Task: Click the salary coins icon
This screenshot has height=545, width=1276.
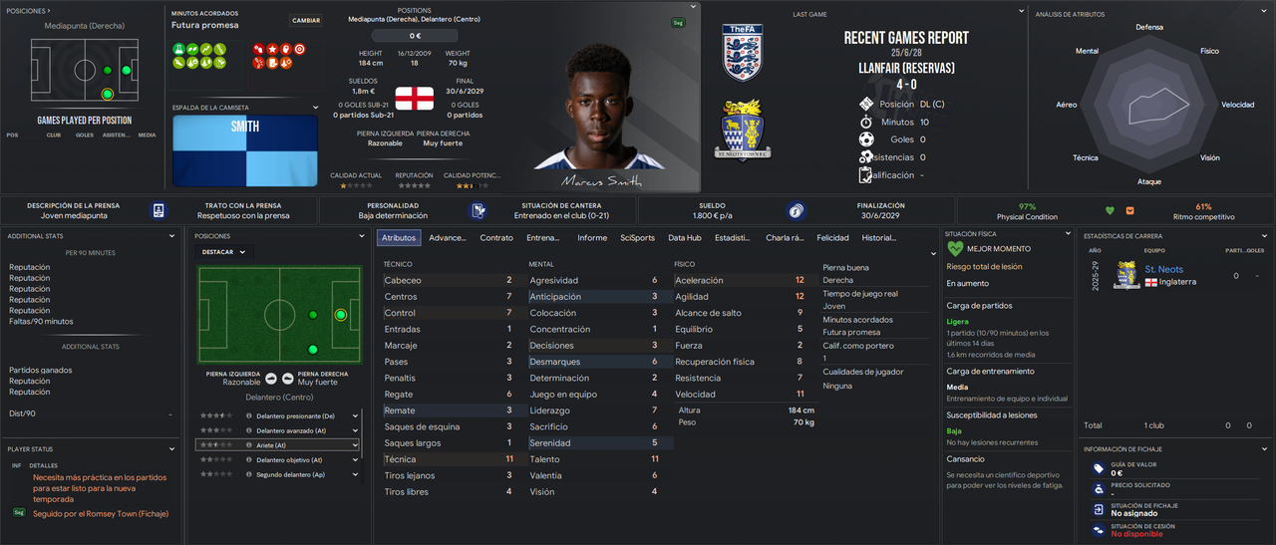Action: (796, 210)
